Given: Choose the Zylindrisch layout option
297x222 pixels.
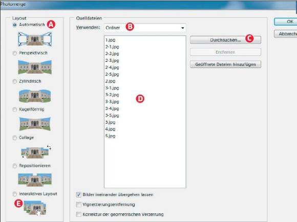Looking at the screenshot, I should click(x=14, y=81).
